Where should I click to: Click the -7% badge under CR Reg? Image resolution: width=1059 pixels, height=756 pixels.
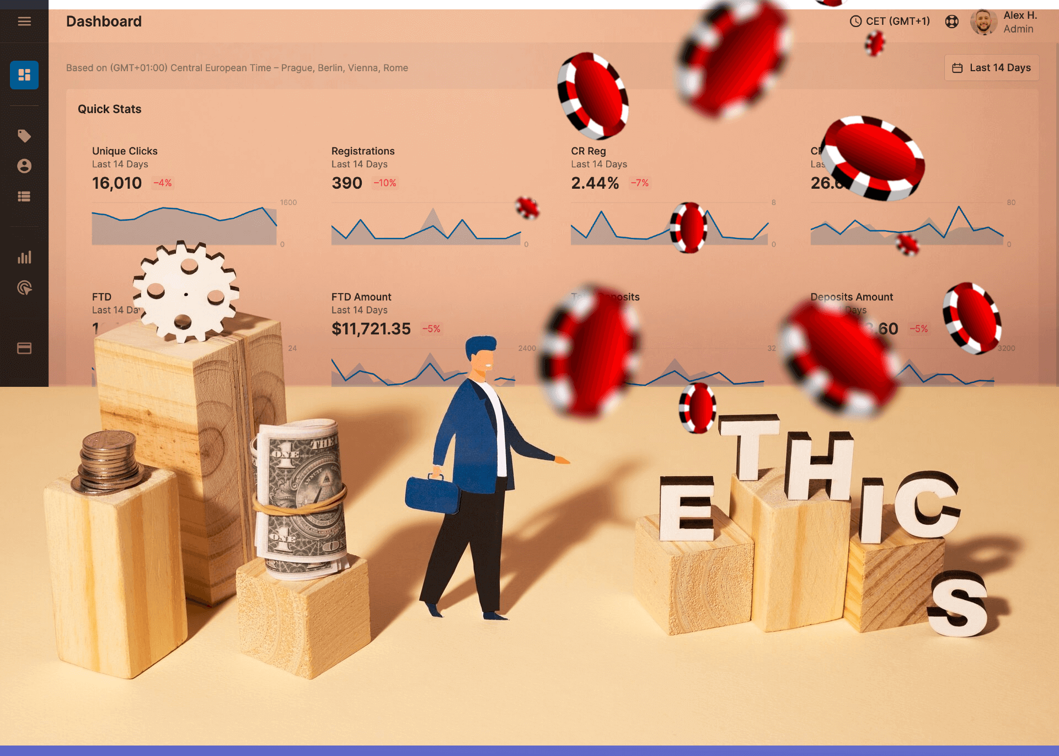[640, 183]
